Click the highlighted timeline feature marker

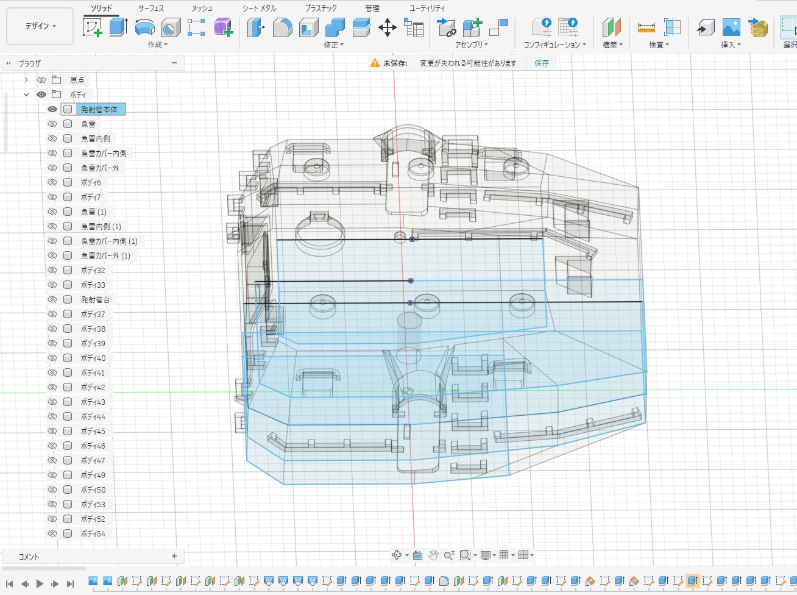click(x=692, y=581)
